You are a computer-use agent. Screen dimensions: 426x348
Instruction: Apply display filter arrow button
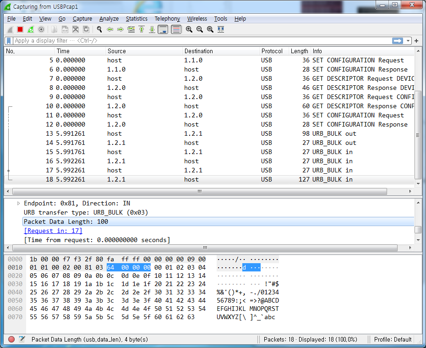pyautogui.click(x=398, y=41)
